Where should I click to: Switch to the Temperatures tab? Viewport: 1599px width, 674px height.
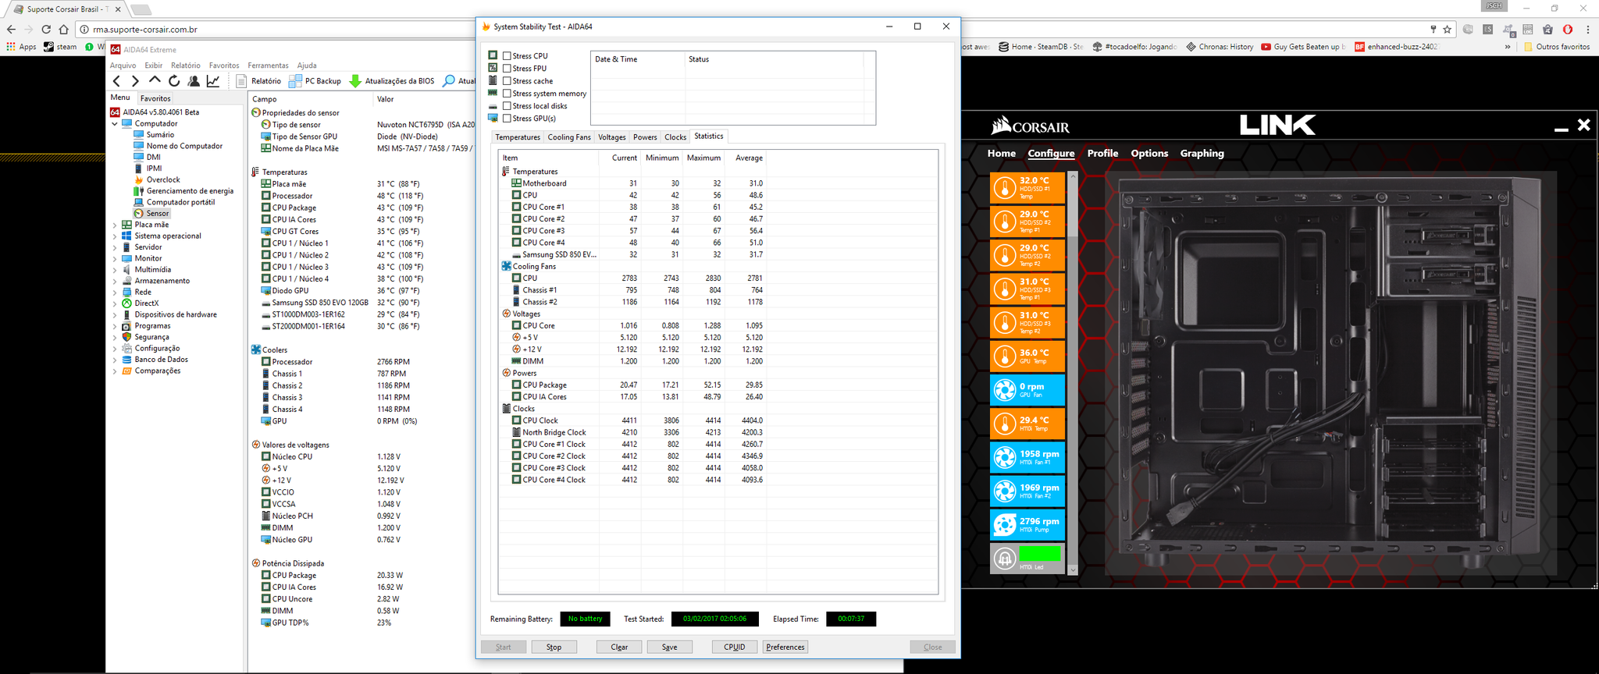click(x=518, y=137)
